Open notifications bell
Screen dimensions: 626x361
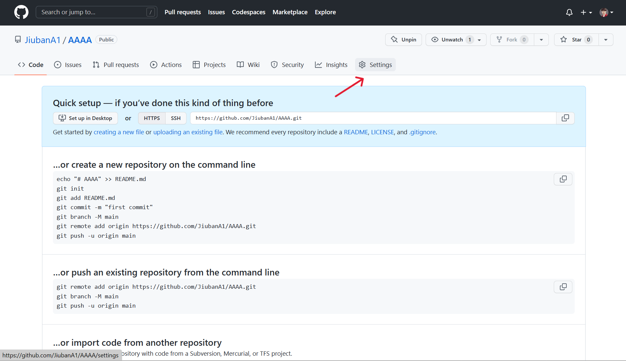point(569,12)
